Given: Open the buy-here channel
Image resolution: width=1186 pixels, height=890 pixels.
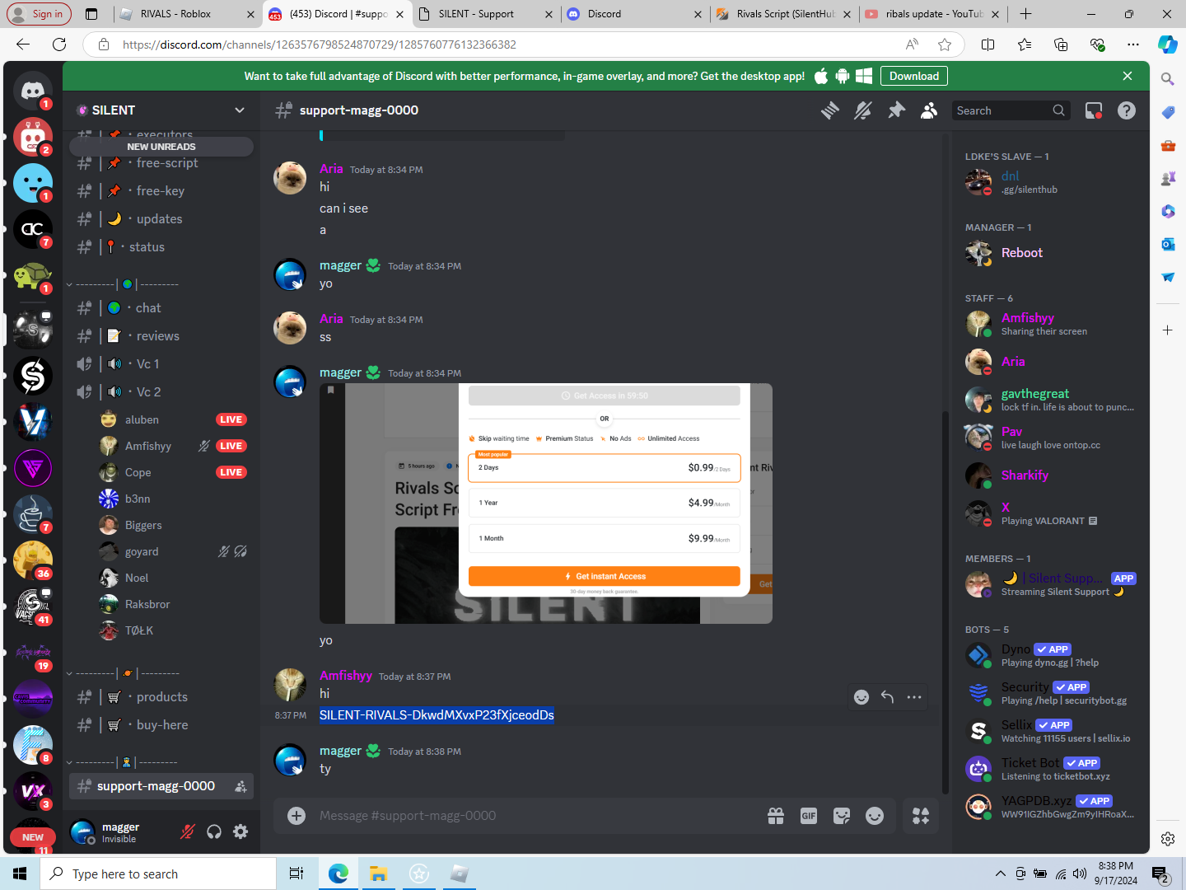Looking at the screenshot, I should (161, 725).
